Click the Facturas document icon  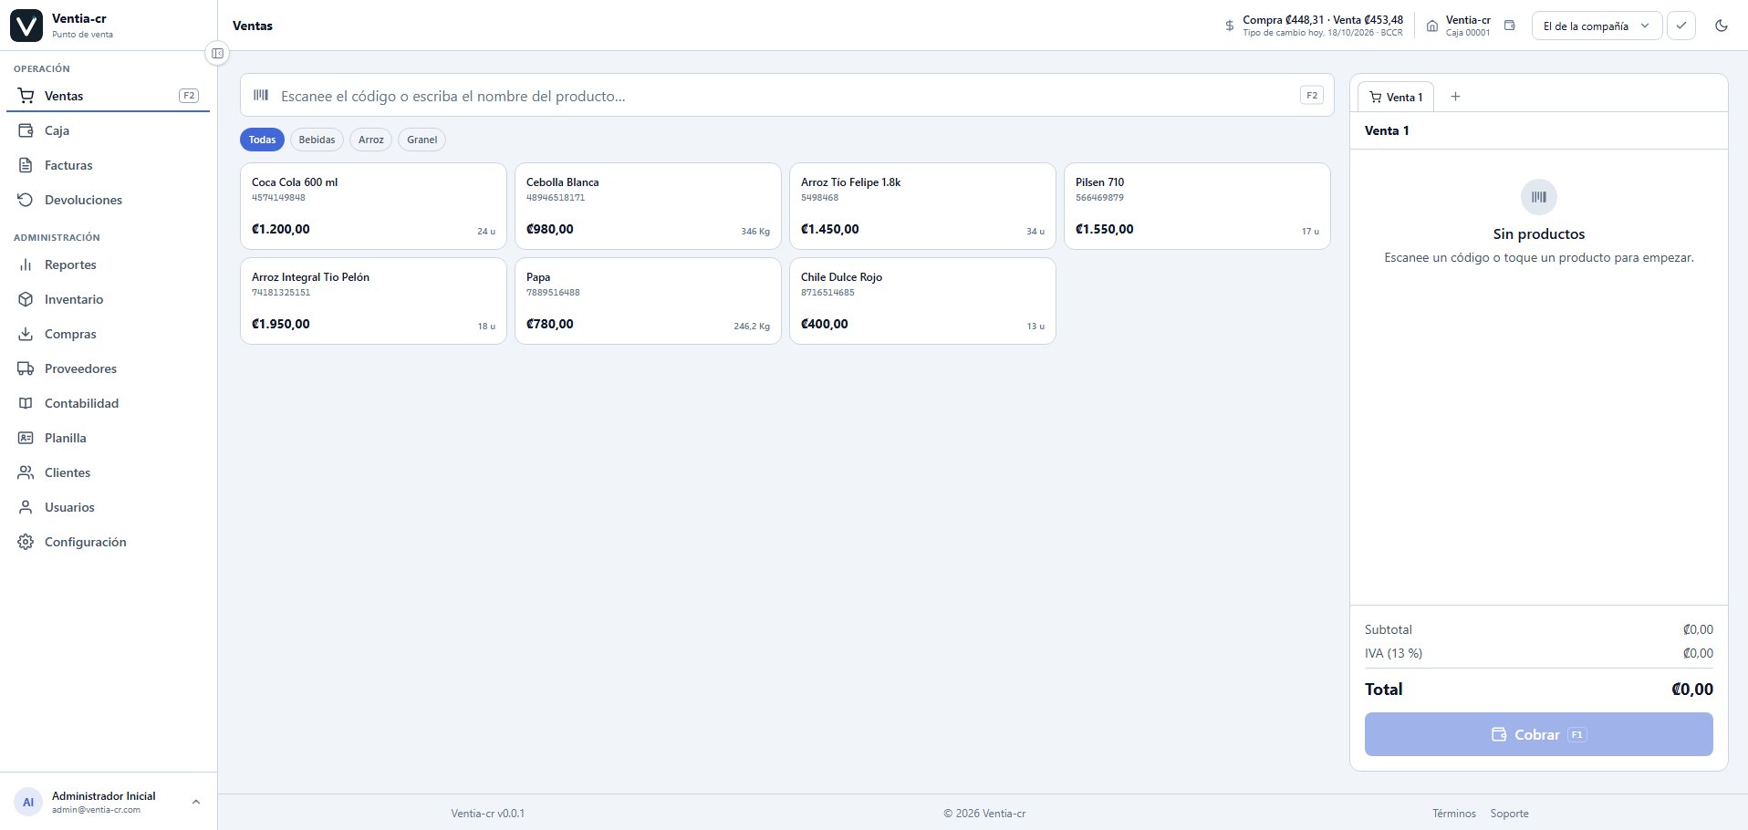(x=26, y=165)
